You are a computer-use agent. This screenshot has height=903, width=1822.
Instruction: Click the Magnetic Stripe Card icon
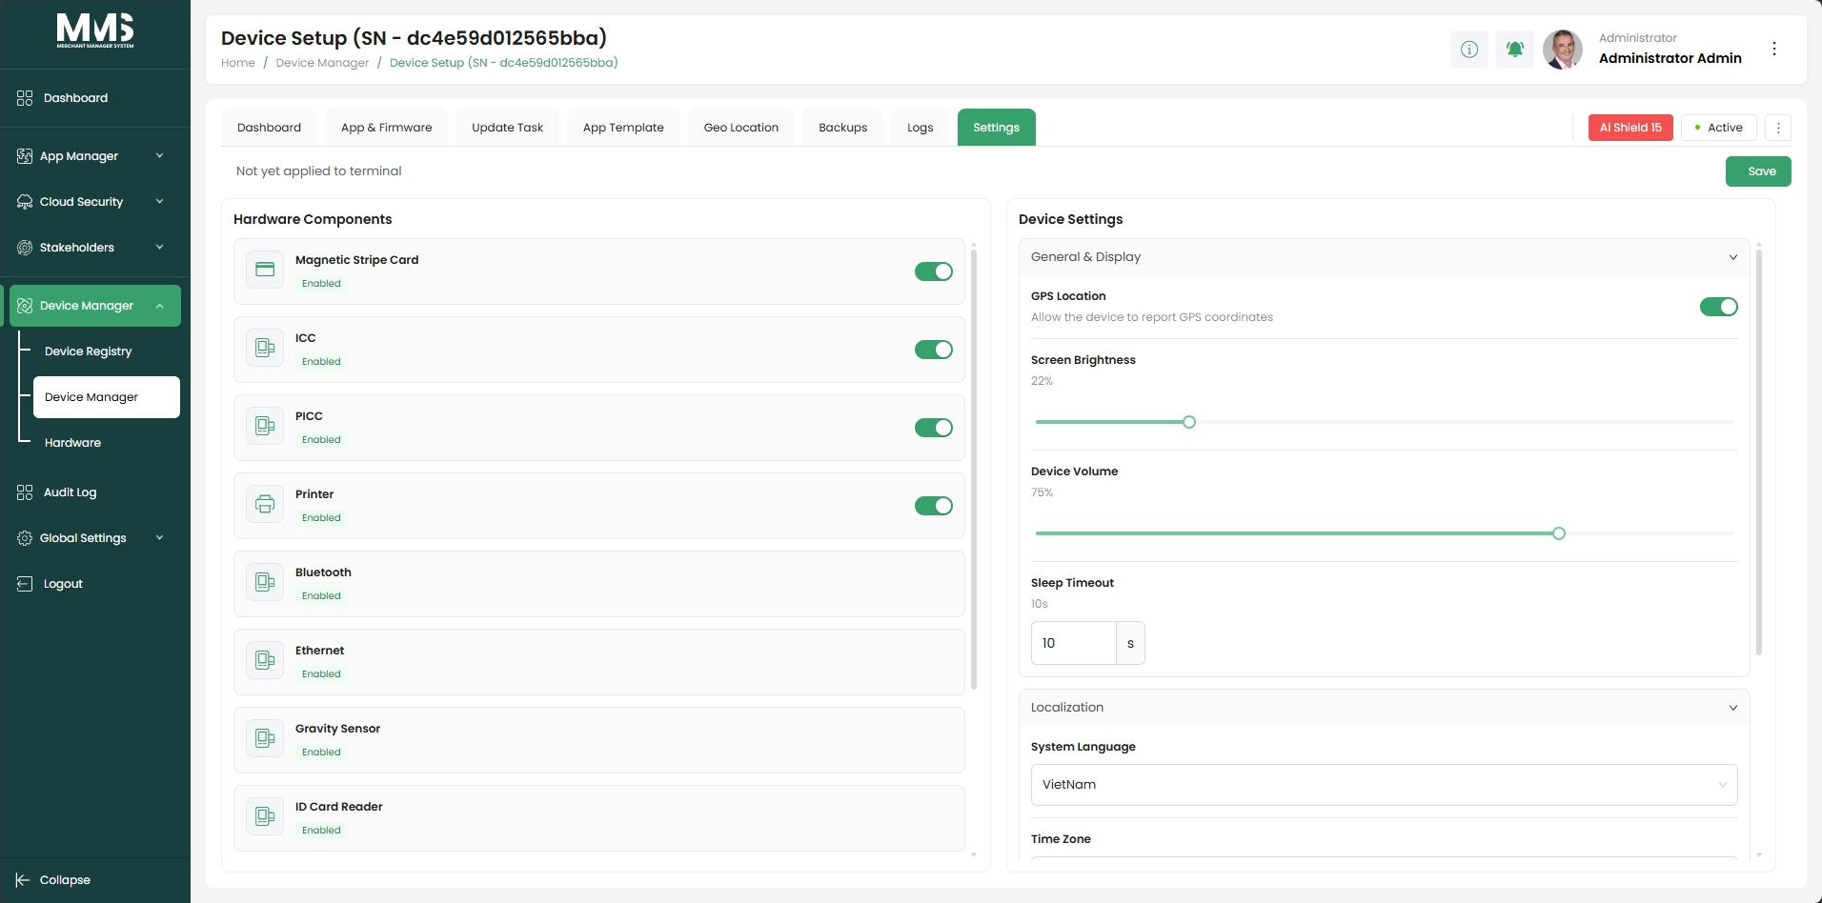click(x=265, y=270)
